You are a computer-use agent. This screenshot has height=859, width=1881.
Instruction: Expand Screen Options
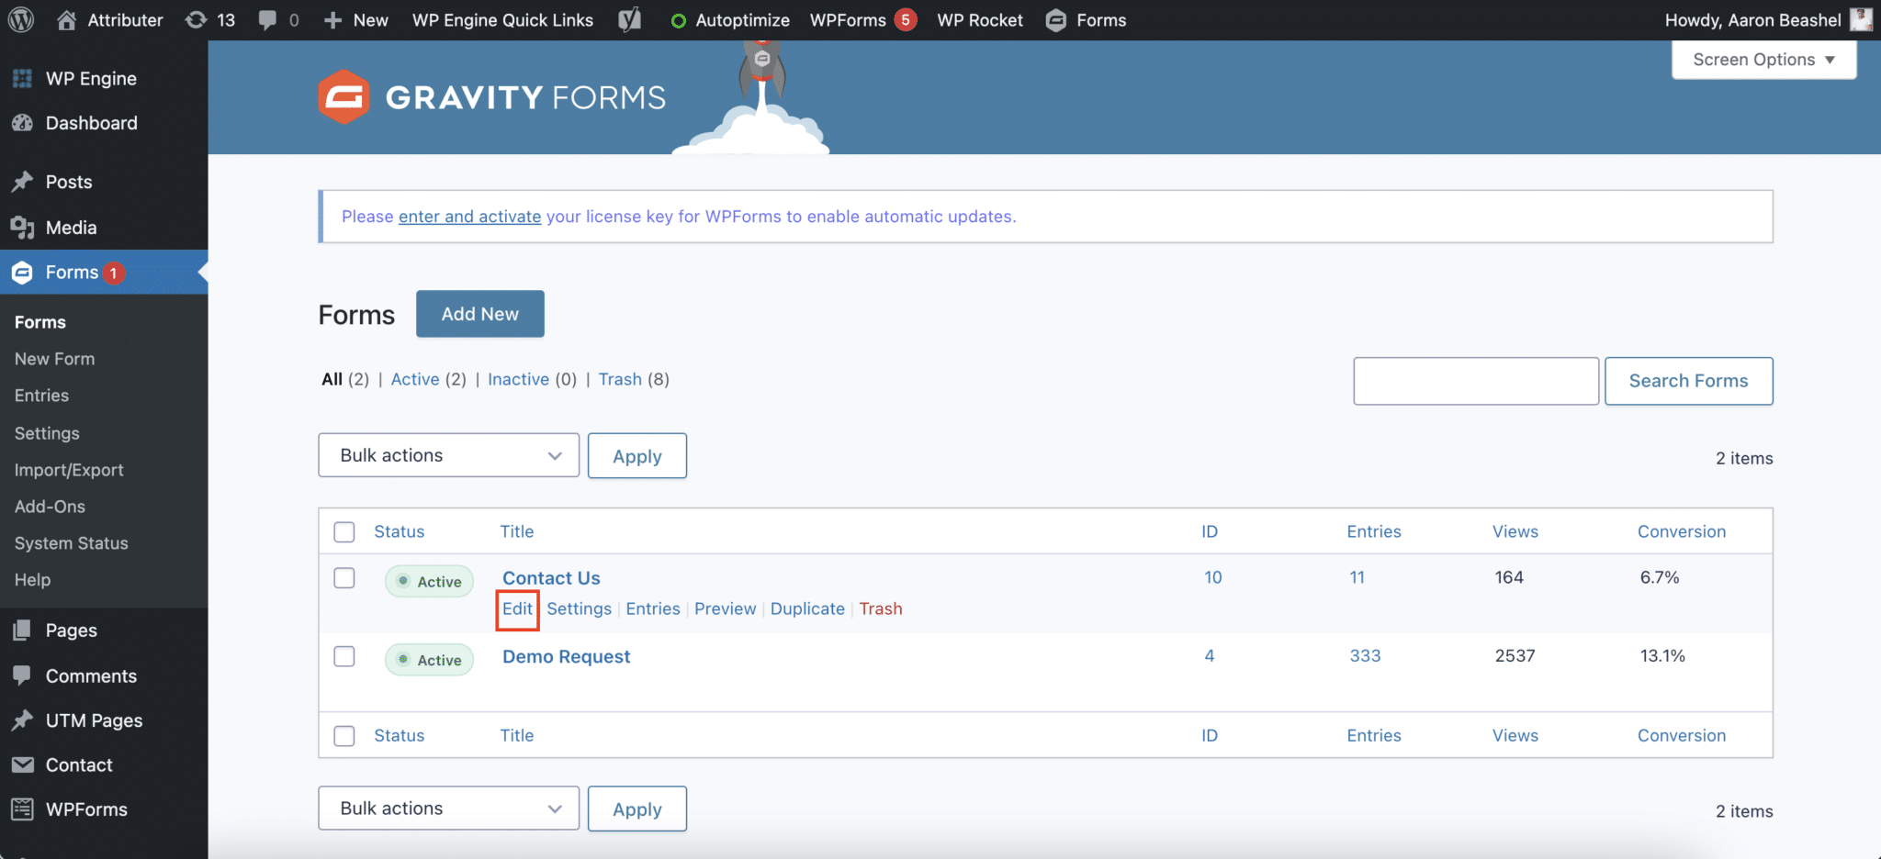1763,59
